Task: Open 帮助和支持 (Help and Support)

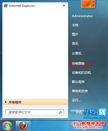Action: [x=80, y=91]
